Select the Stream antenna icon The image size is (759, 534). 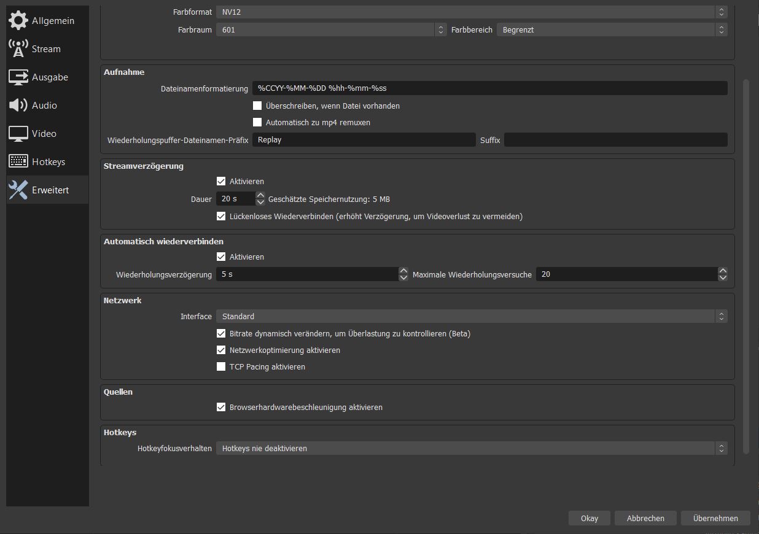coord(18,48)
